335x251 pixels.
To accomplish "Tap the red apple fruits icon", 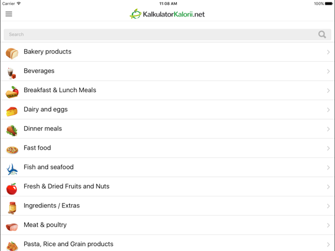I will tap(12, 189).
